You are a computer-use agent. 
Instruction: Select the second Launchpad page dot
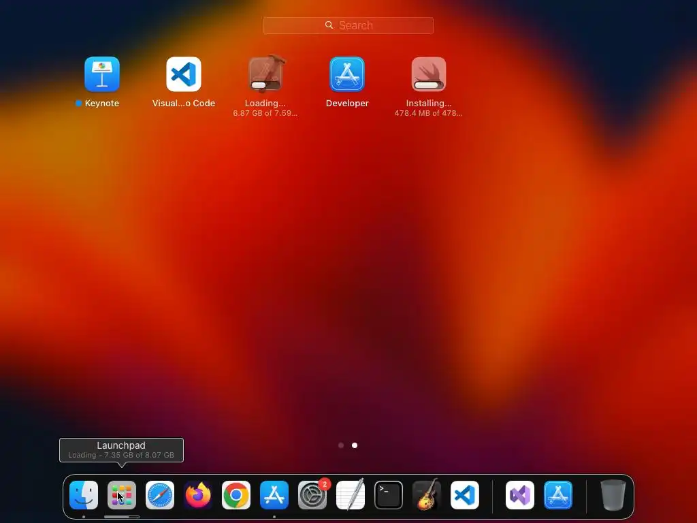pos(355,445)
